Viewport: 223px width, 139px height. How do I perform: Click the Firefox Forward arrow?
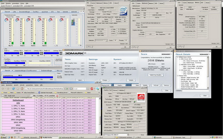pos(8,89)
